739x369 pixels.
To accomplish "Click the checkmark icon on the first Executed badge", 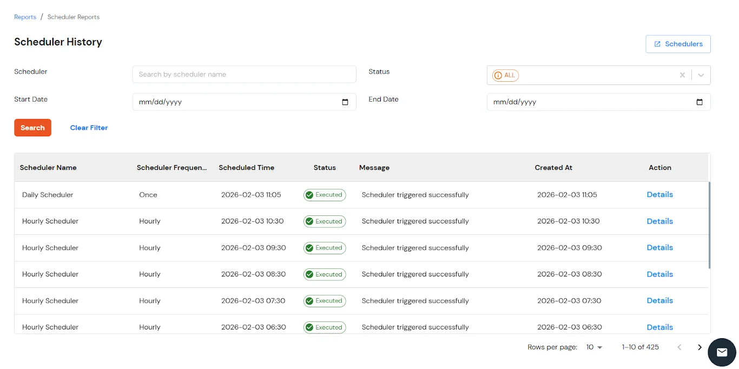I will coord(310,195).
